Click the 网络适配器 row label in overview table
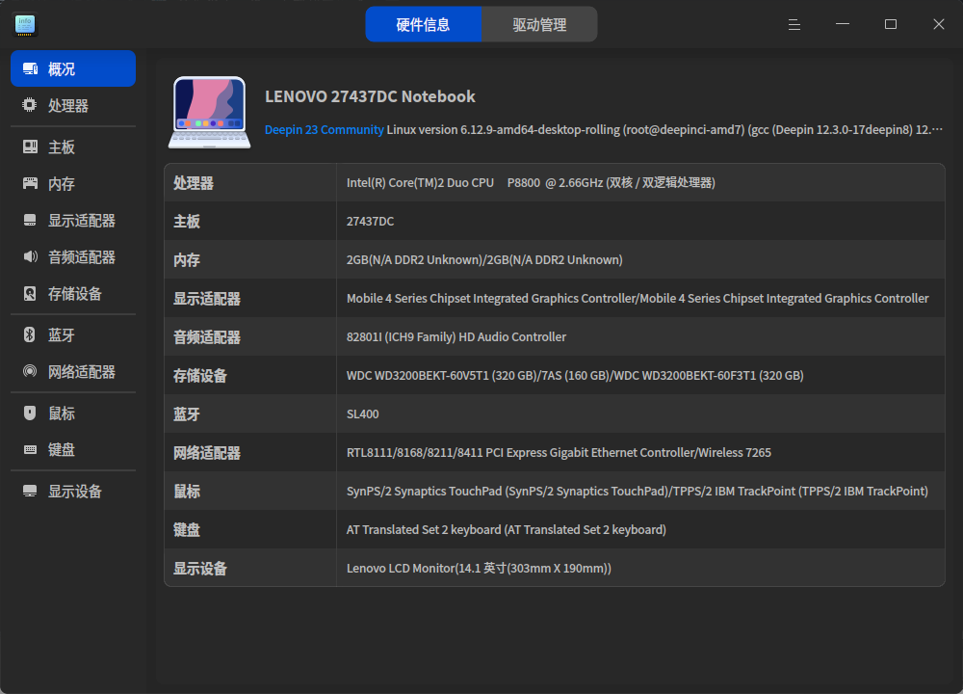Image resolution: width=963 pixels, height=694 pixels. tap(207, 453)
